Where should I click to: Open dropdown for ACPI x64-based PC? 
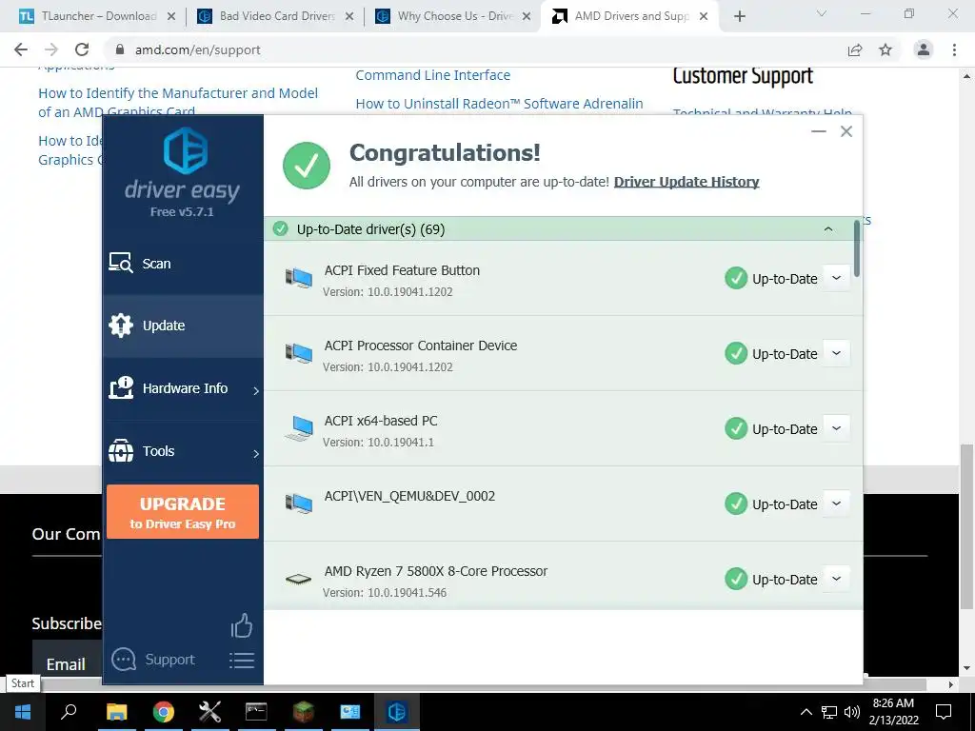[836, 428]
